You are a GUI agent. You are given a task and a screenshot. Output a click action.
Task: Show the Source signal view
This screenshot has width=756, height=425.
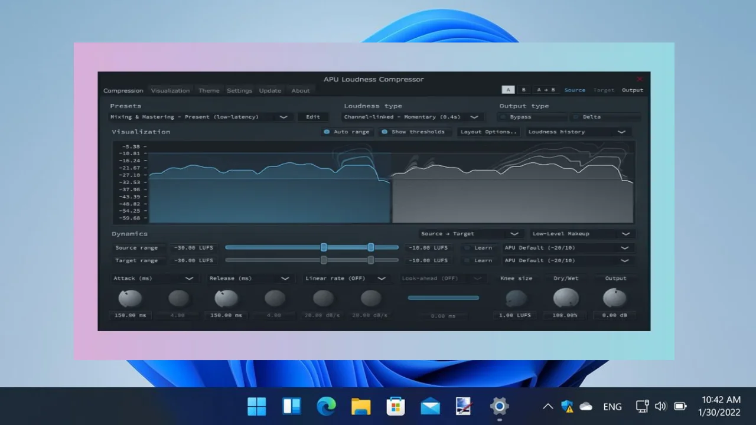[x=575, y=90]
